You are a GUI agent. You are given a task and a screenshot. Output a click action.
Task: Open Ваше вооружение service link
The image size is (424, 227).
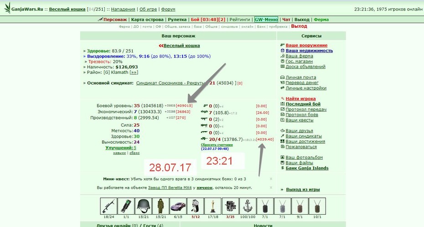point(306,46)
